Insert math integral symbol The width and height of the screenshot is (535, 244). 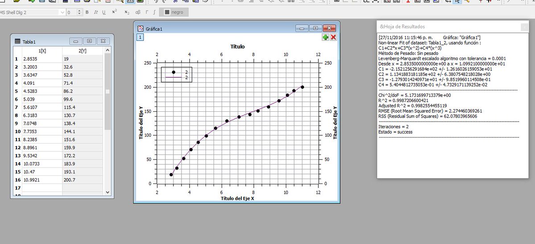click(154, 12)
